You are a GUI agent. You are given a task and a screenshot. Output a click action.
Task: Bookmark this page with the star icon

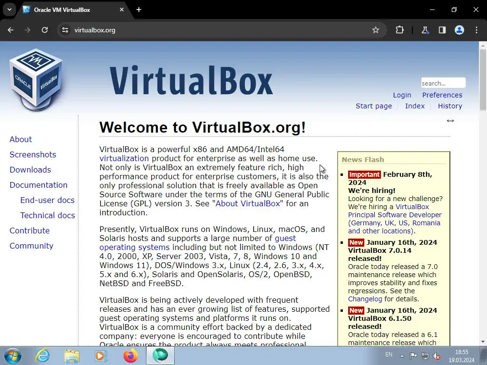point(376,30)
